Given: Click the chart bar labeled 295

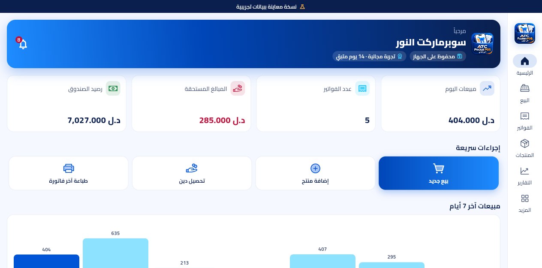Looking at the screenshot, I should click(391, 265).
